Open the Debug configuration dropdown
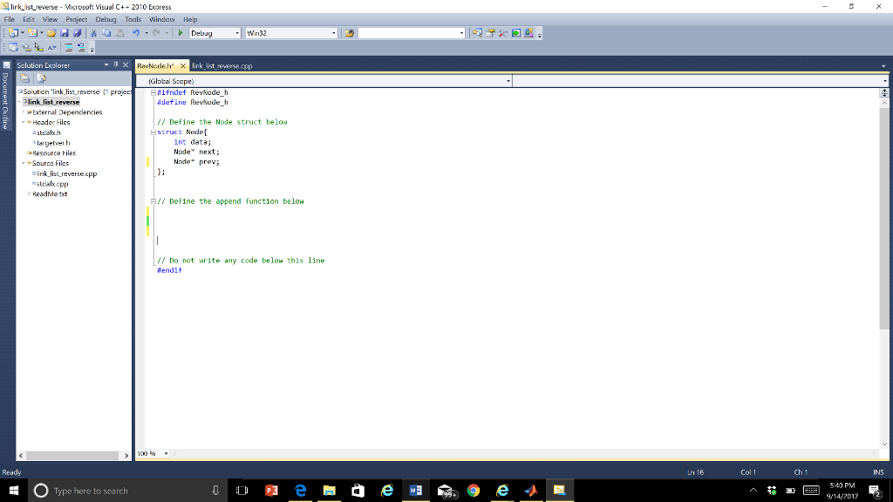Screen dimensions: 893x502 (x=237, y=34)
